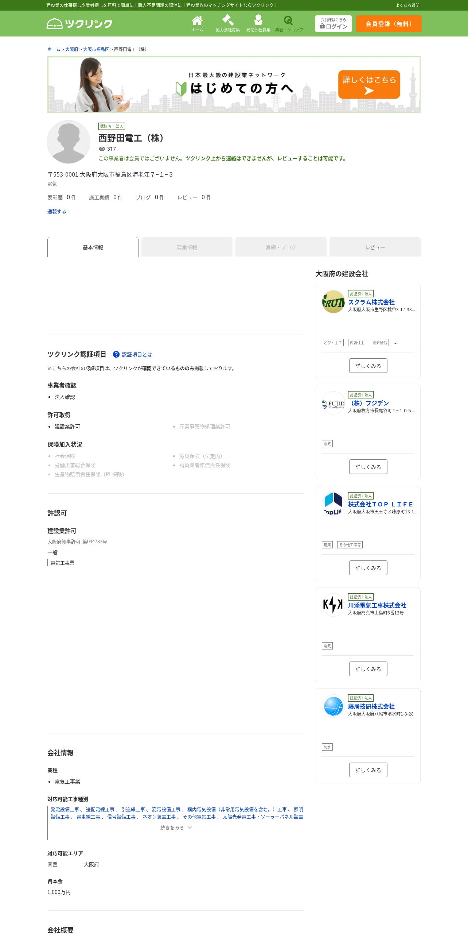Click （株）フジデン logo image

(x=334, y=403)
